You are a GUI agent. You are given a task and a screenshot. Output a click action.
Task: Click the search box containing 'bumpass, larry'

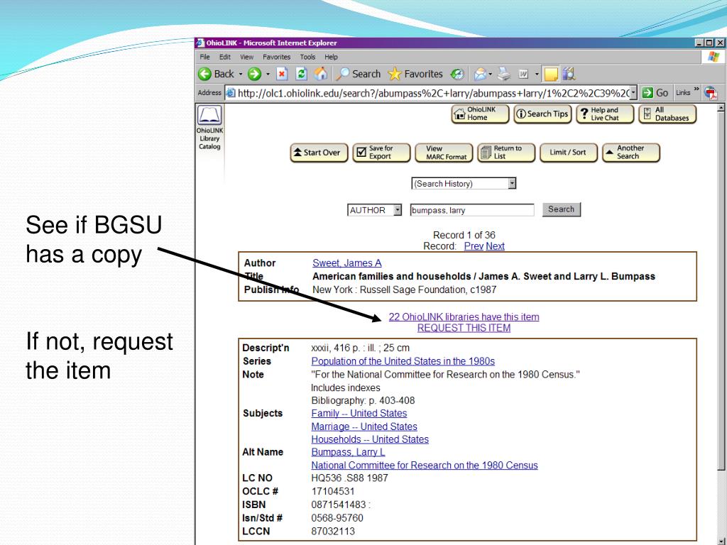coord(472,210)
